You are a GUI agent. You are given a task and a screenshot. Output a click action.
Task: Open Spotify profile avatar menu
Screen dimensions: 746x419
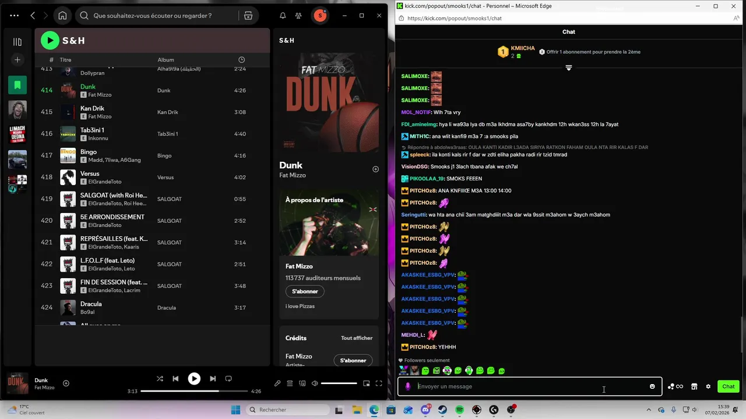click(x=319, y=16)
